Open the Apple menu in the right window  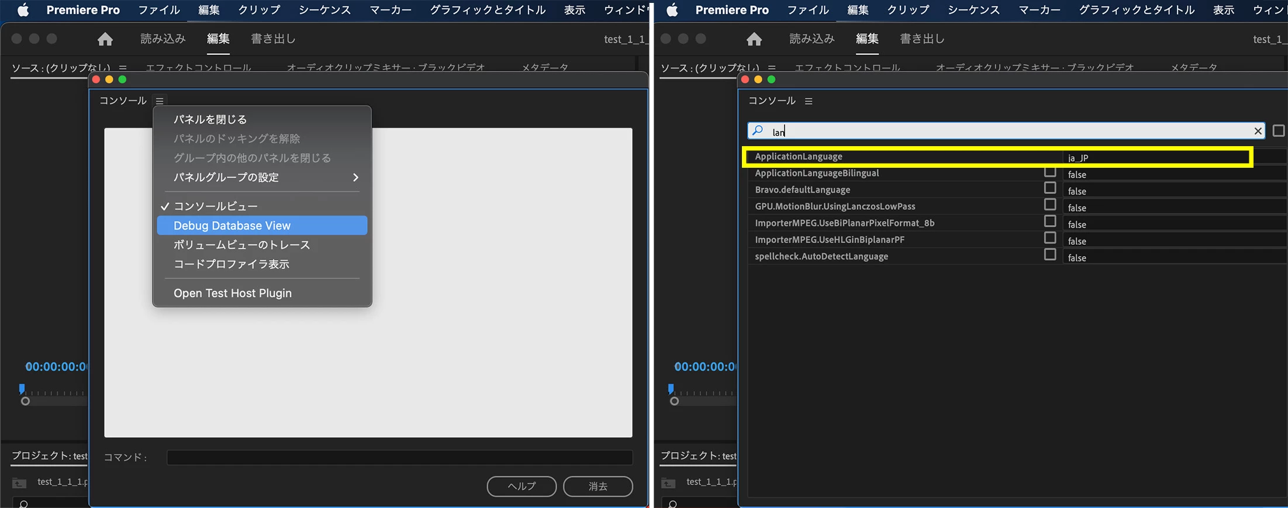click(x=672, y=10)
